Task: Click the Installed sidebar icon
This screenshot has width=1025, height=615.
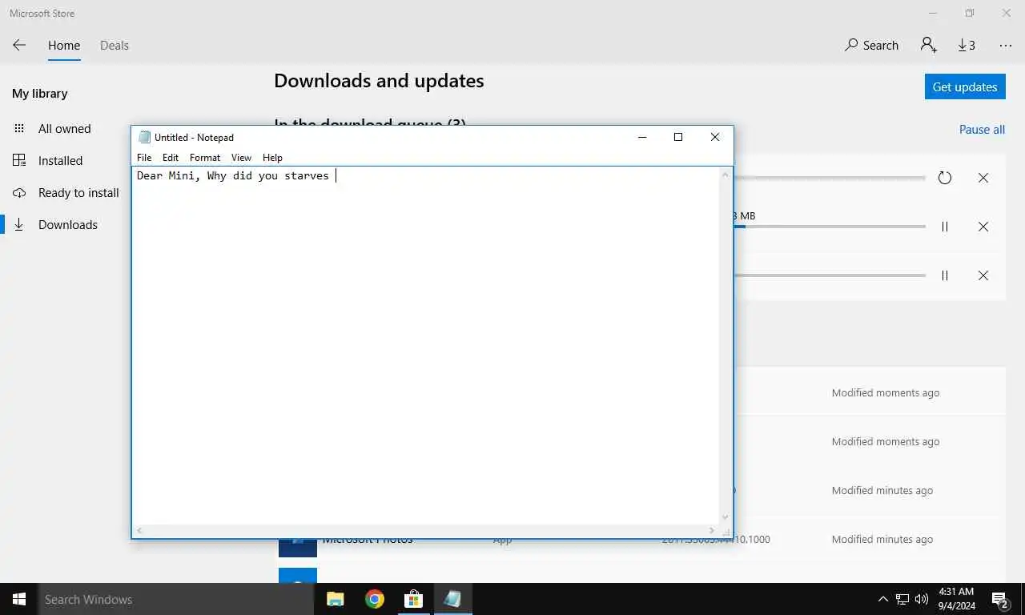Action: (x=19, y=160)
